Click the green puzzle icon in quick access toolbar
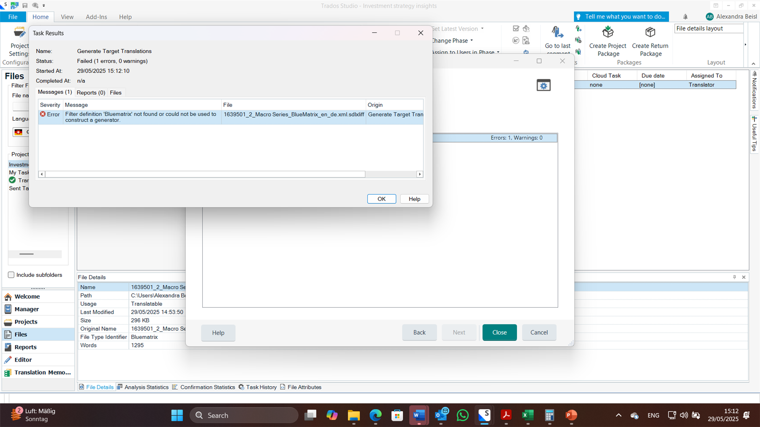Image resolution: width=760 pixels, height=427 pixels. pos(15,5)
